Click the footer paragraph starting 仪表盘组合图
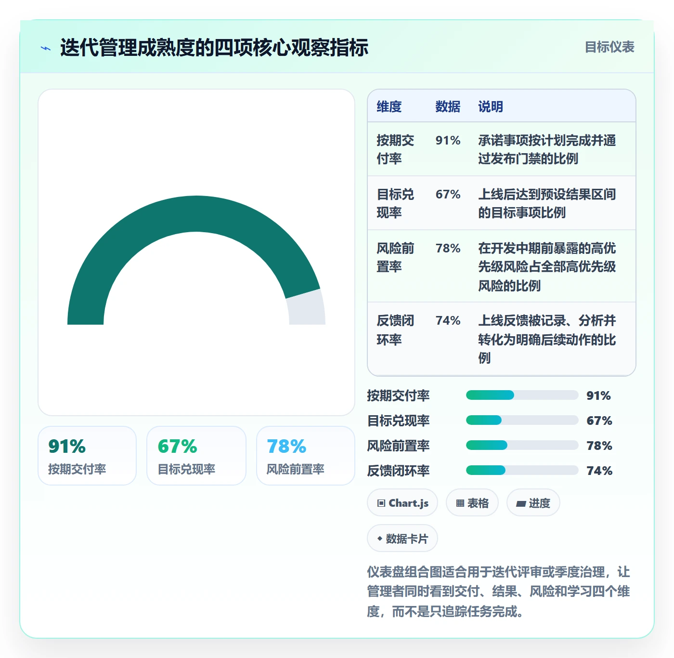This screenshot has width=674, height=658. click(498, 592)
